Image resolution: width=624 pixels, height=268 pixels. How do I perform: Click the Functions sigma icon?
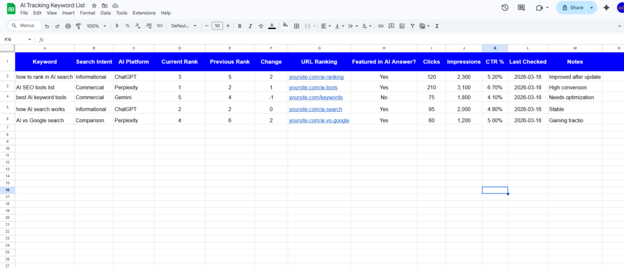(437, 26)
